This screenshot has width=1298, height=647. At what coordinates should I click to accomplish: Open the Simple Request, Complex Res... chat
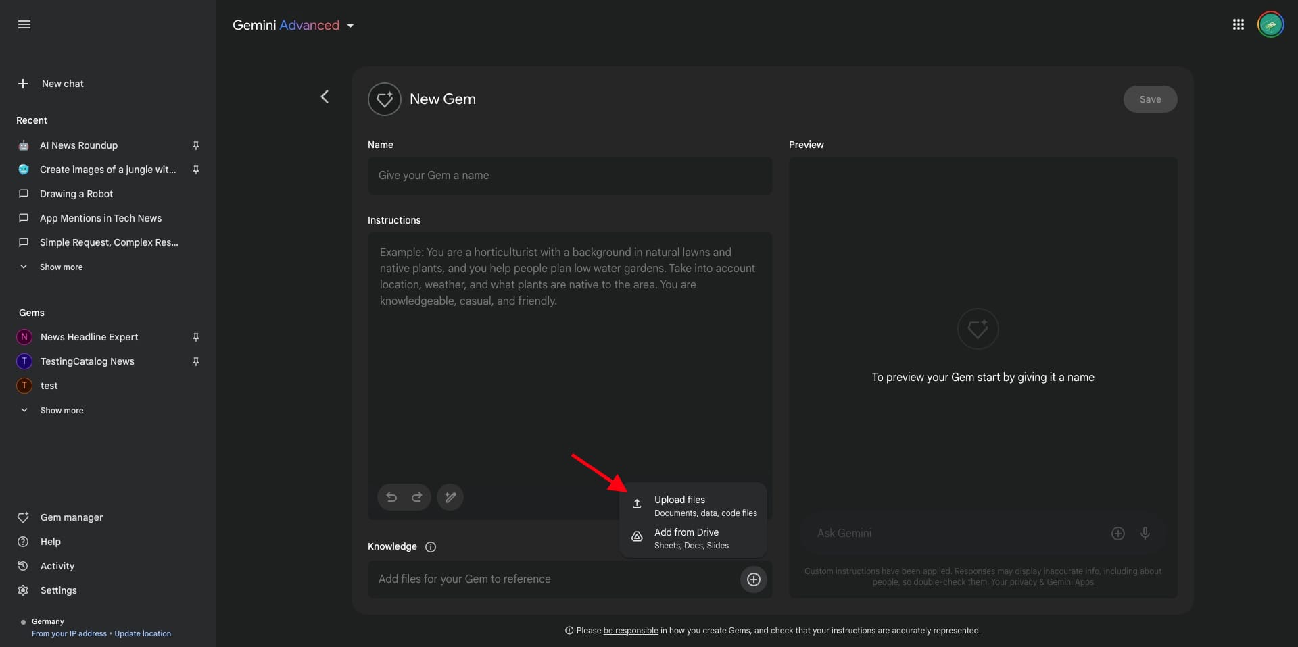click(x=109, y=242)
